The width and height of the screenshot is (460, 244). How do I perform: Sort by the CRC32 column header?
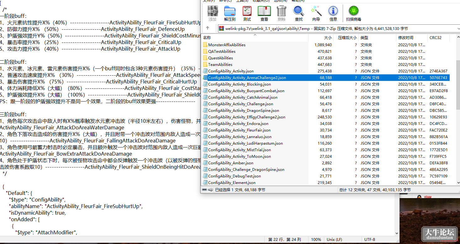(438, 37)
